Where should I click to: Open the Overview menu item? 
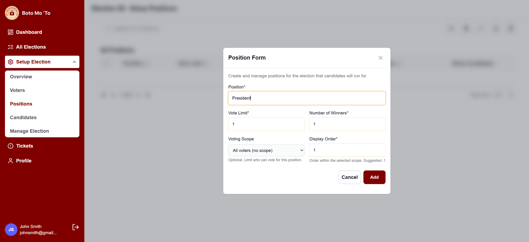tap(21, 77)
